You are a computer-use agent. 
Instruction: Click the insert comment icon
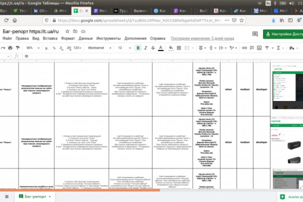252,48
